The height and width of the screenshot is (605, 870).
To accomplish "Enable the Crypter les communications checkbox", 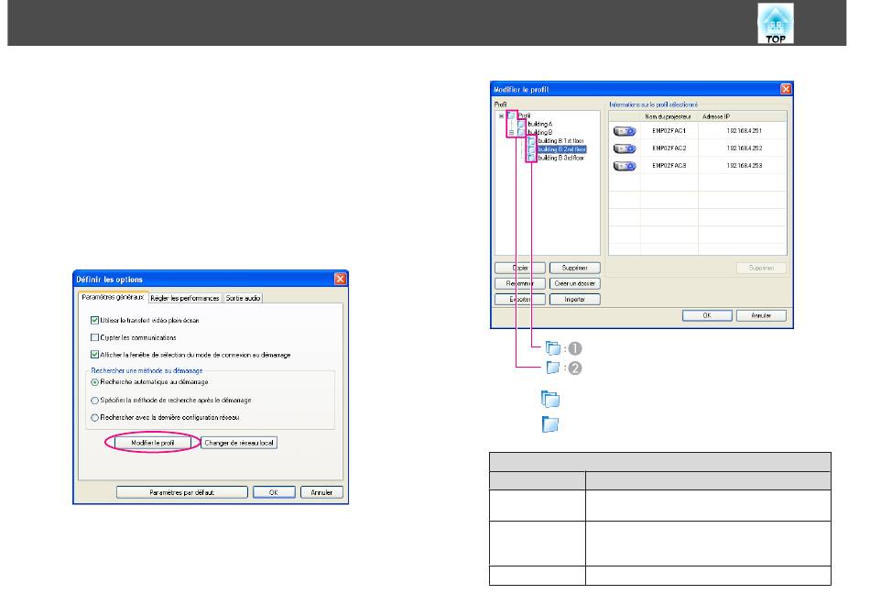I will coord(95,337).
